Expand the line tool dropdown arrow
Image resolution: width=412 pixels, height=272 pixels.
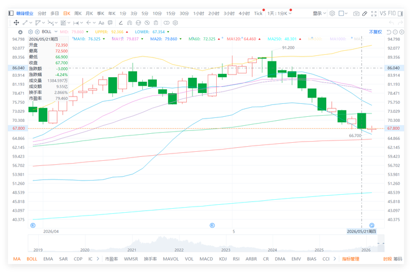(x=30, y=23)
